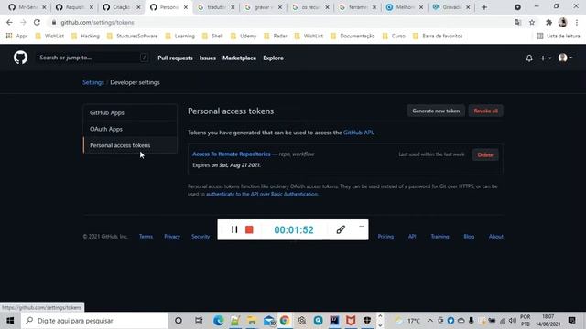Image resolution: width=586 pixels, height=329 pixels.
Task: Focus the Search or jump to field
Action: tap(92, 58)
